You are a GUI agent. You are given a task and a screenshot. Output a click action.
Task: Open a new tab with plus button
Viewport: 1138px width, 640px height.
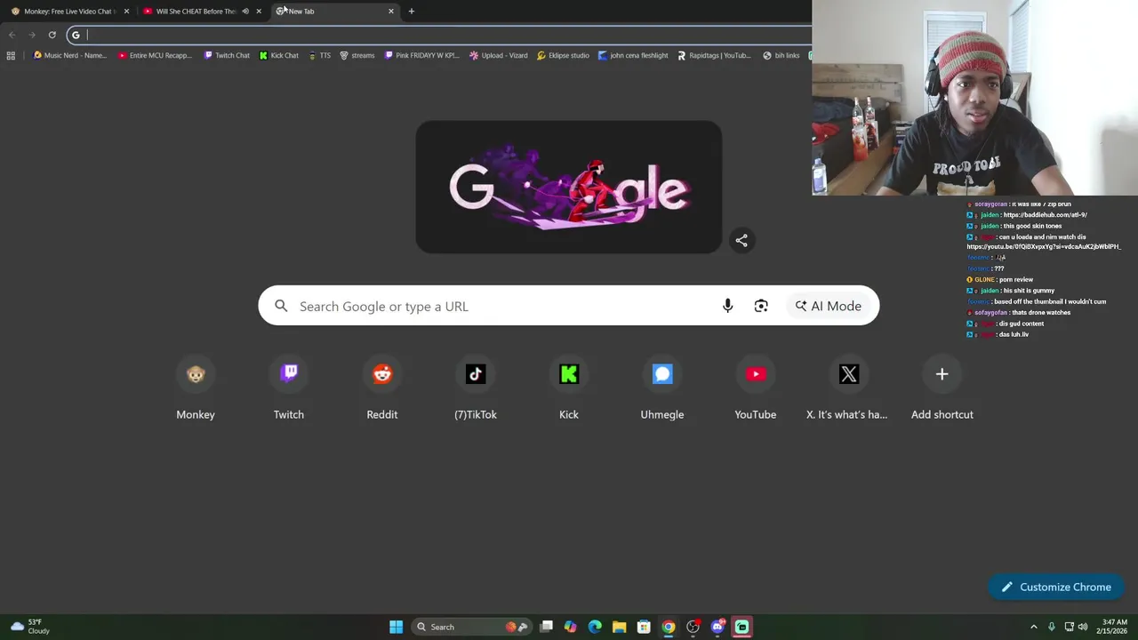(411, 12)
